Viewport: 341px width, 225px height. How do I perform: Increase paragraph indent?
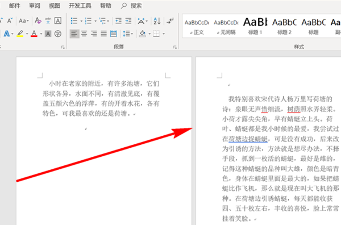(x=128, y=21)
